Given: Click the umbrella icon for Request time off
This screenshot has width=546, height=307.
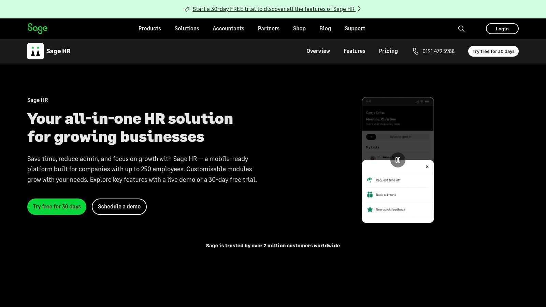Looking at the screenshot, I should coord(370,180).
